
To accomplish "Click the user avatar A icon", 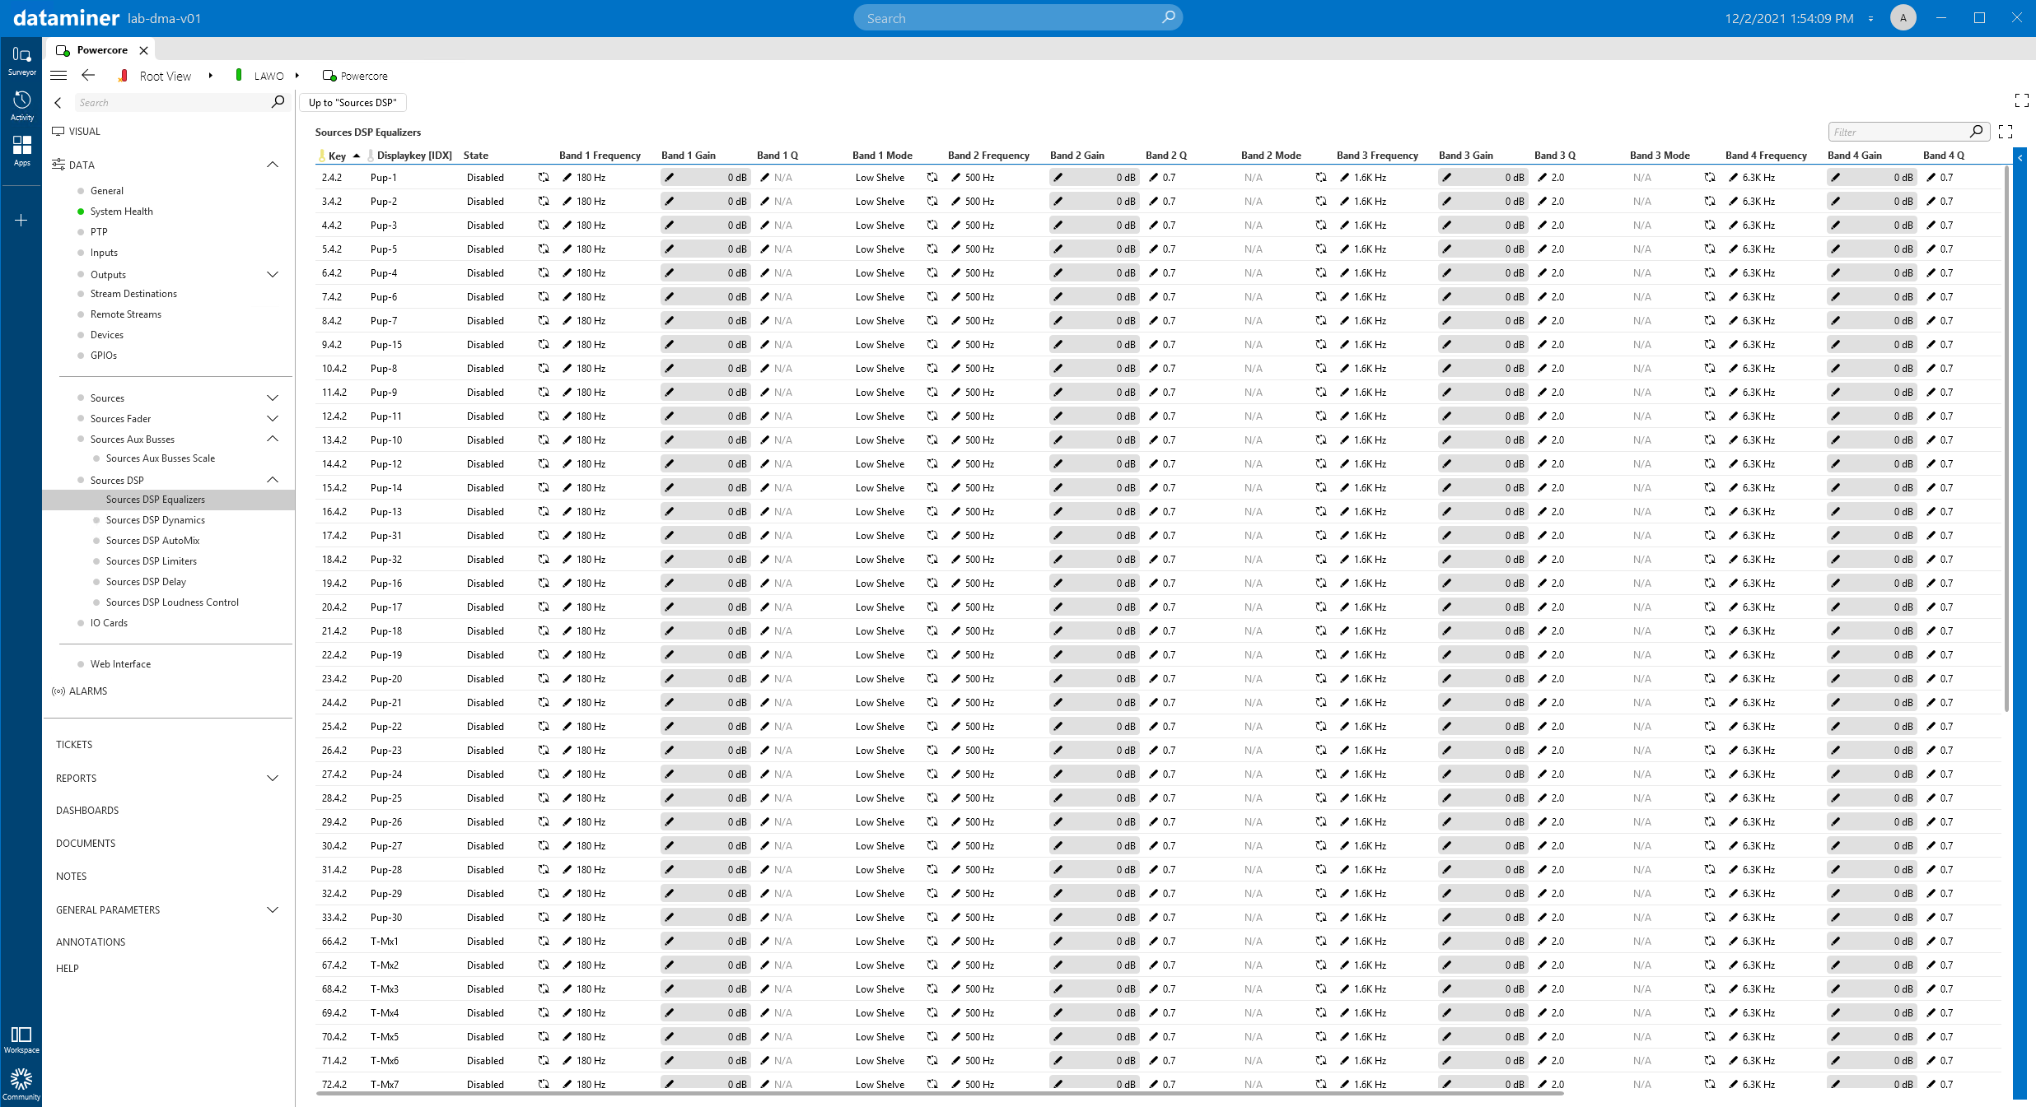I will pos(1903,18).
